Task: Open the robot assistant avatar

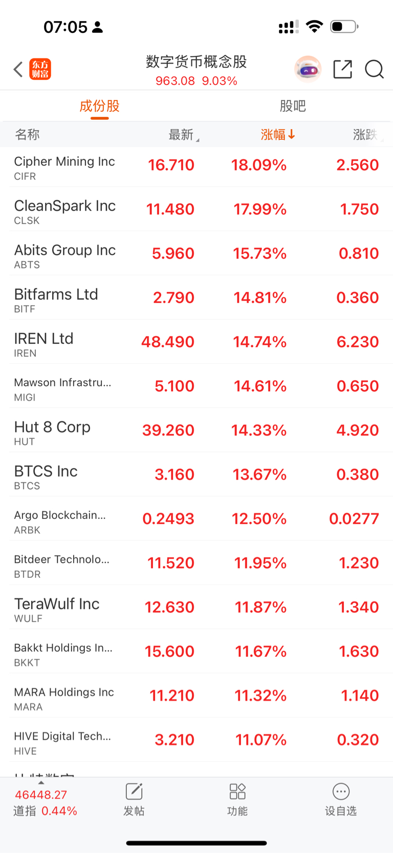Action: click(308, 69)
